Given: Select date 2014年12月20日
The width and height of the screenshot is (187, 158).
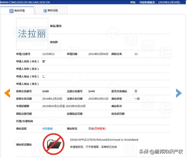Looking at the screenshot, I should point(52,99).
